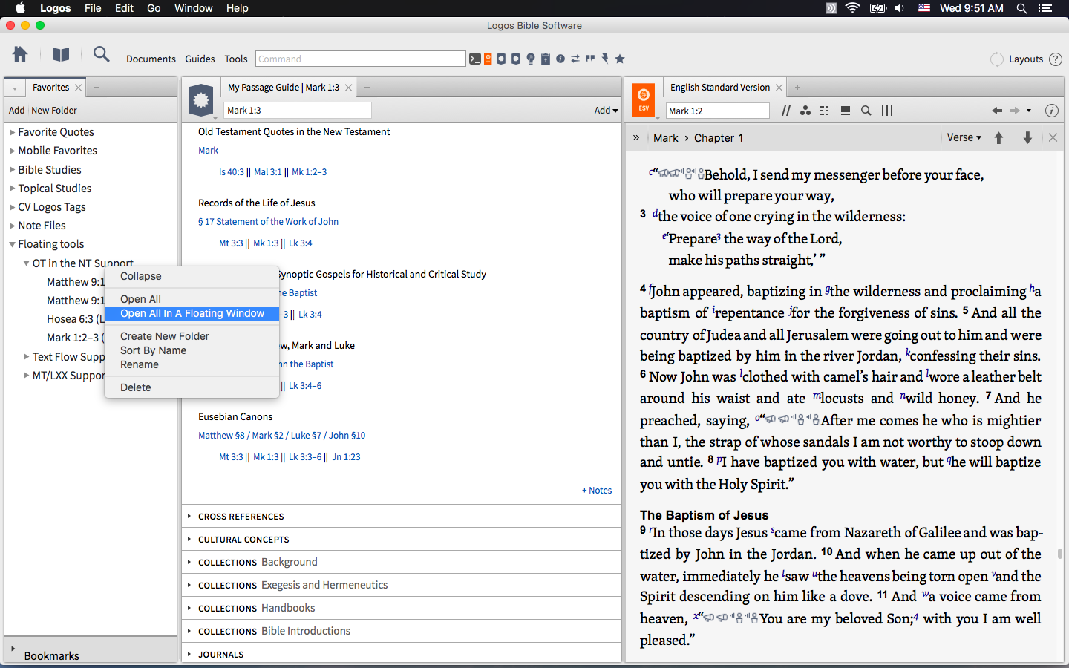This screenshot has height=668, width=1069.
Task: Open the Verse navigation dropdown
Action: [964, 137]
